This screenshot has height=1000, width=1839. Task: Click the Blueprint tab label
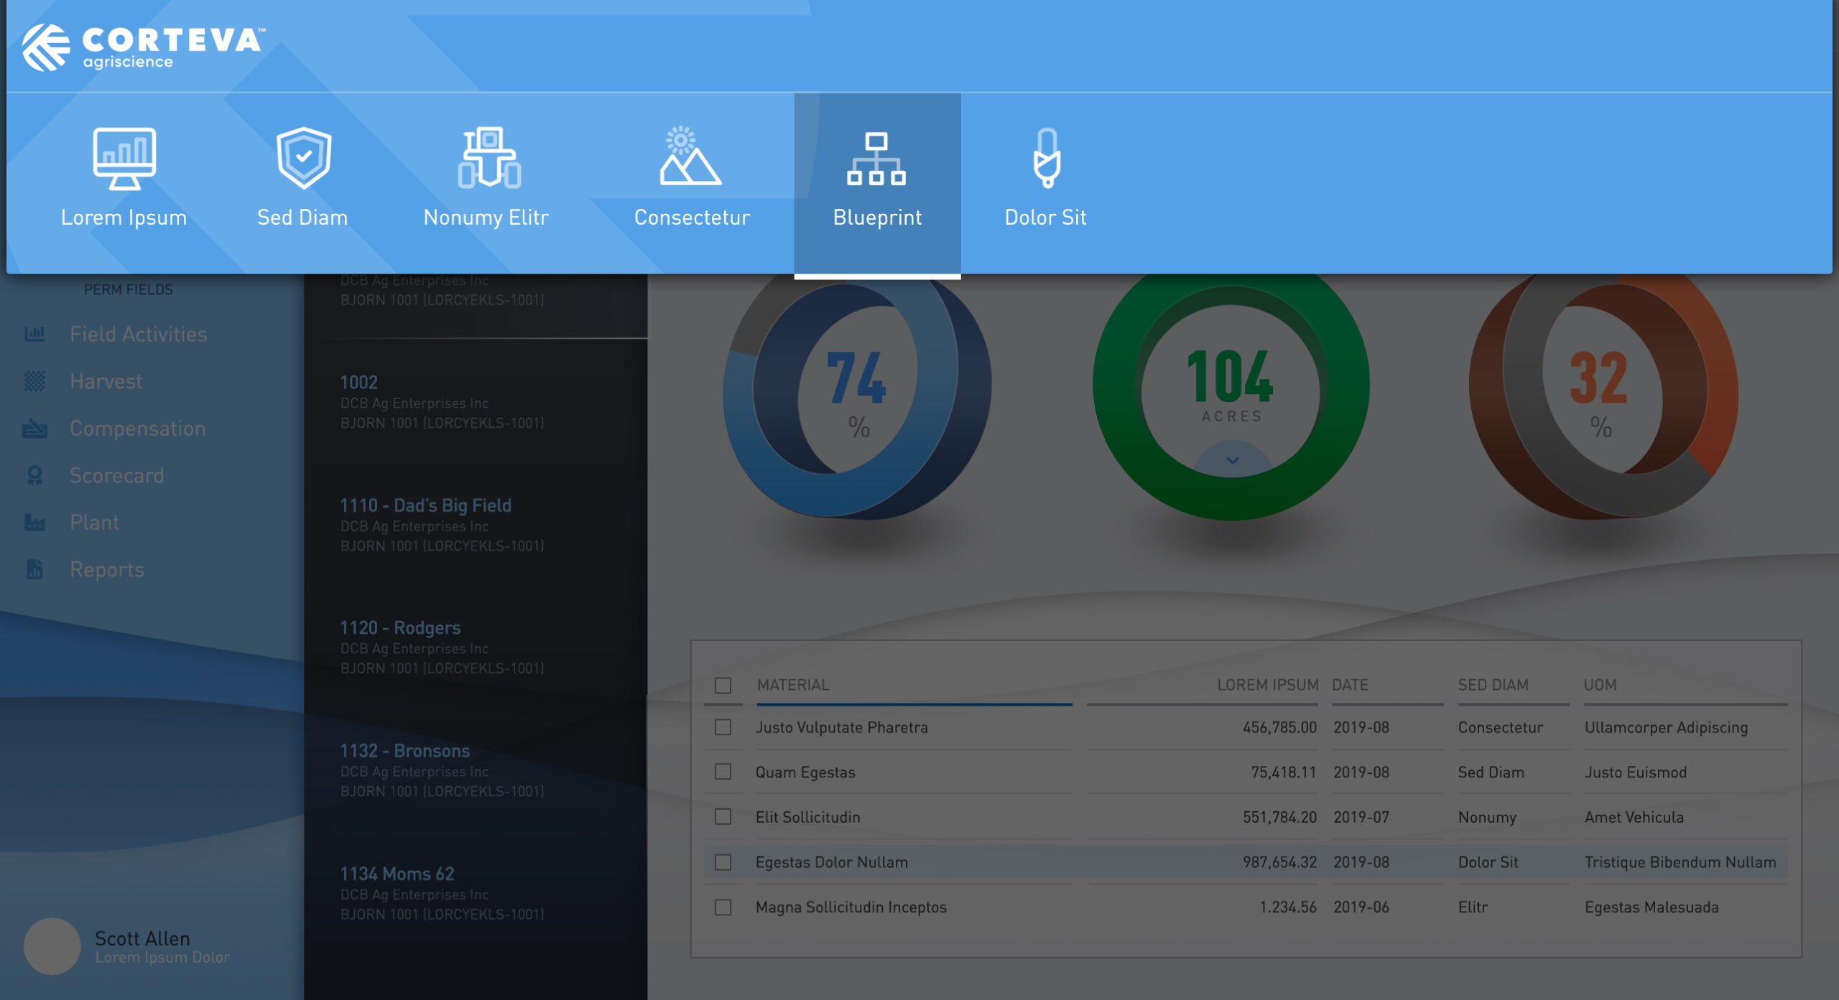click(877, 218)
